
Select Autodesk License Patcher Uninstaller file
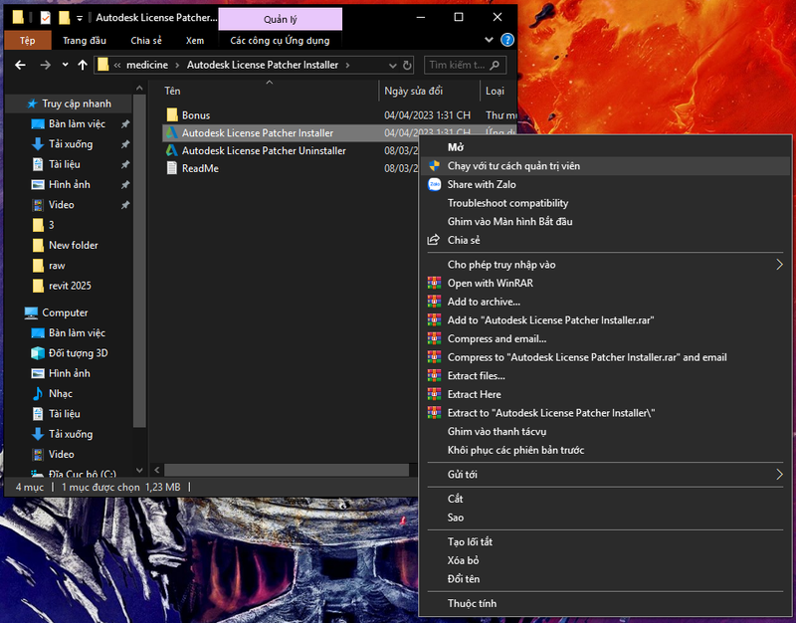264,151
